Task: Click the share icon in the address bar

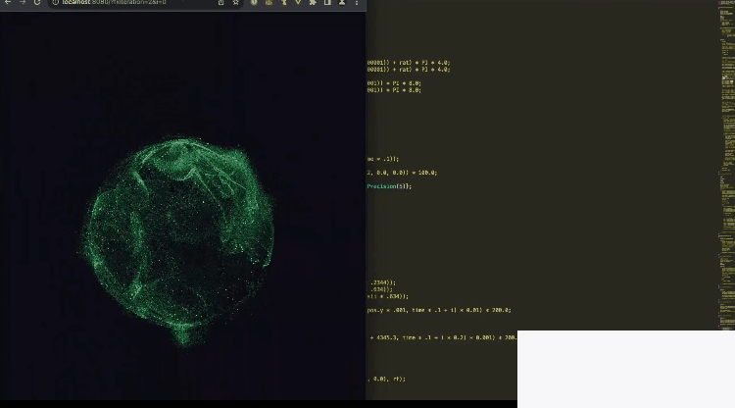Action: point(220,3)
